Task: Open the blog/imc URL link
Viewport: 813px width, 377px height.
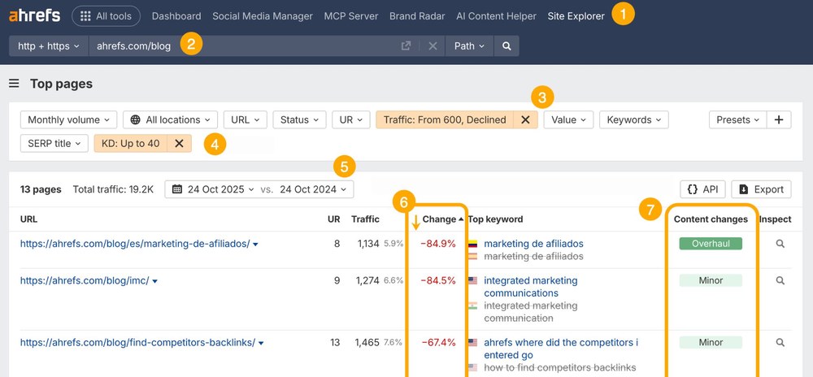Action: (x=85, y=280)
